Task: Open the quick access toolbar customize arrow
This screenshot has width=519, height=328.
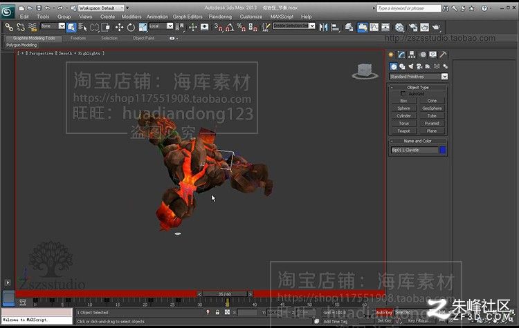Action: 127,8
